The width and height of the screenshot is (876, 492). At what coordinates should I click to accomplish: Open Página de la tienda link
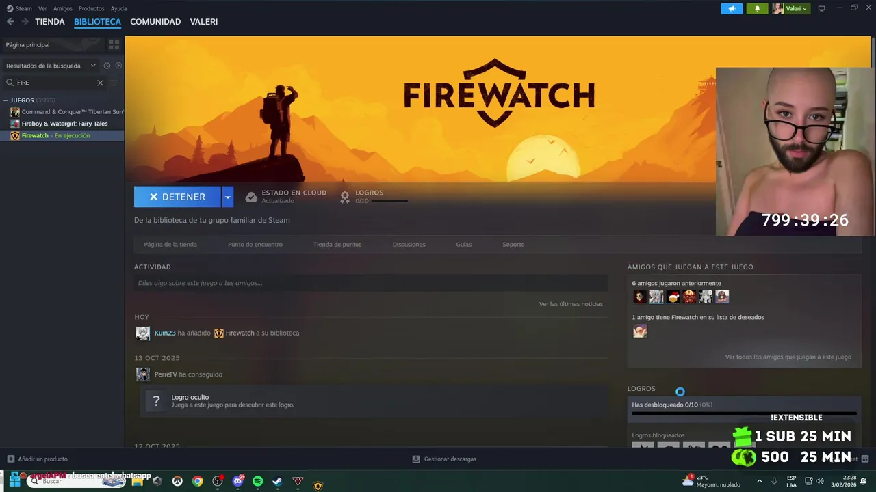(x=170, y=245)
